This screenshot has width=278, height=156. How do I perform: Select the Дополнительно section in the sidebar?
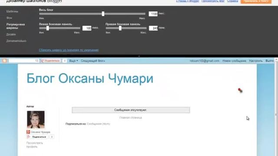click(17, 41)
